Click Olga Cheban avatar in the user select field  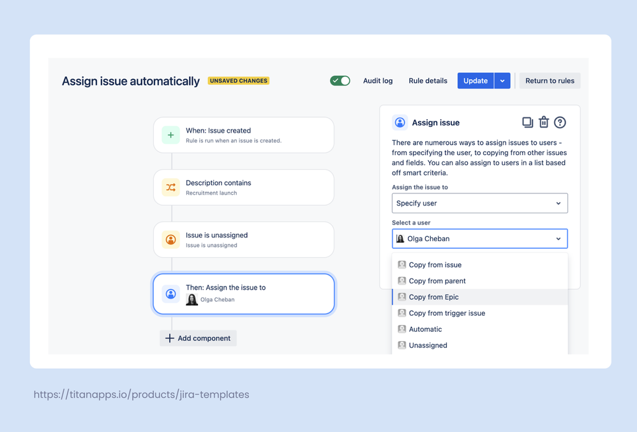coord(400,239)
